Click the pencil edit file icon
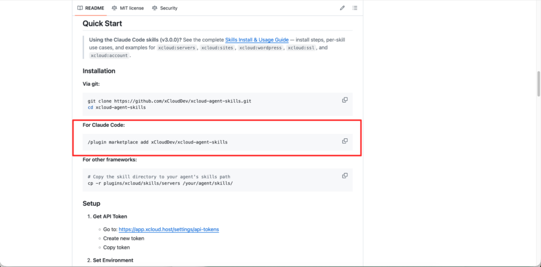 click(342, 8)
